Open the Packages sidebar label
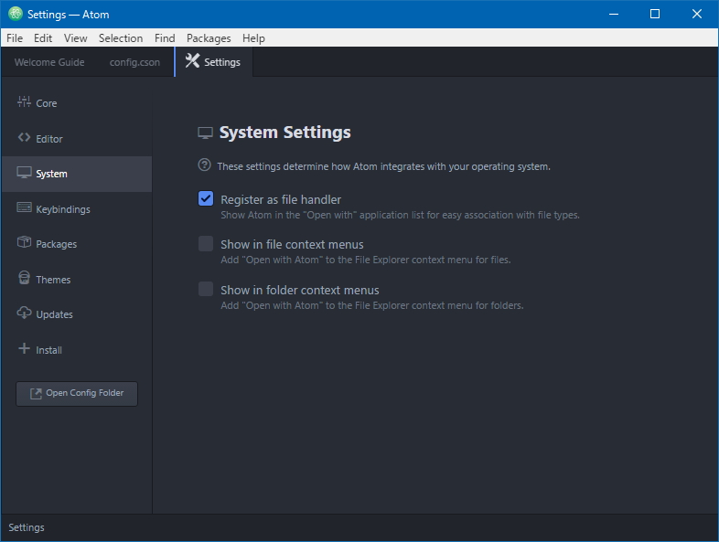The height and width of the screenshot is (542, 719). click(57, 244)
